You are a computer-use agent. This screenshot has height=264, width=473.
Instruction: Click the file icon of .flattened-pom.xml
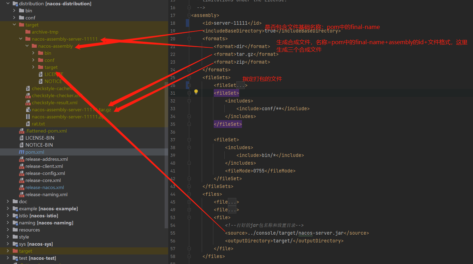(x=22, y=131)
